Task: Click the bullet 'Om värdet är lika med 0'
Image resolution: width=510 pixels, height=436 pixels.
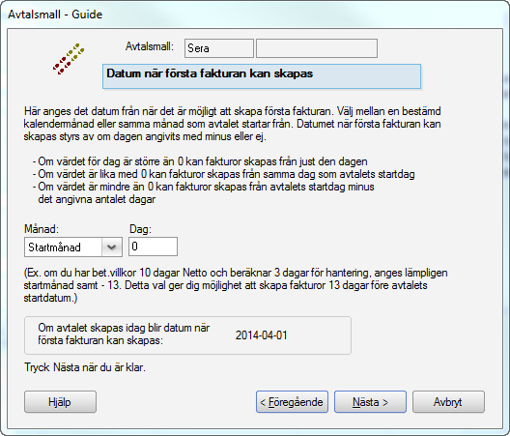Action: click(223, 174)
